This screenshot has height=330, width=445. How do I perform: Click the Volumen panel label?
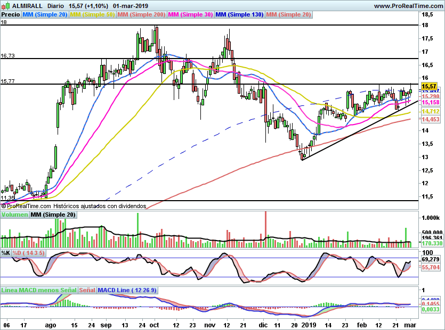(14, 214)
